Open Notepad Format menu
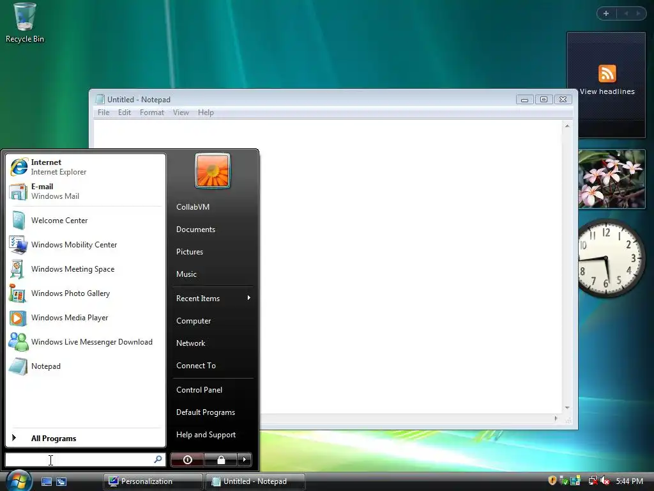Image resolution: width=654 pixels, height=491 pixels. tap(152, 113)
